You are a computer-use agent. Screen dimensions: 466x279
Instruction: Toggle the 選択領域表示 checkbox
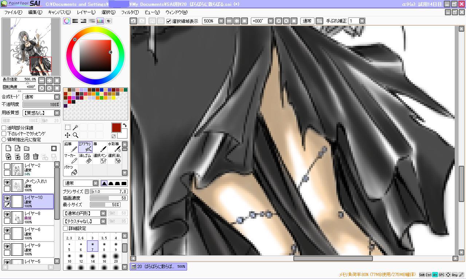(169, 21)
